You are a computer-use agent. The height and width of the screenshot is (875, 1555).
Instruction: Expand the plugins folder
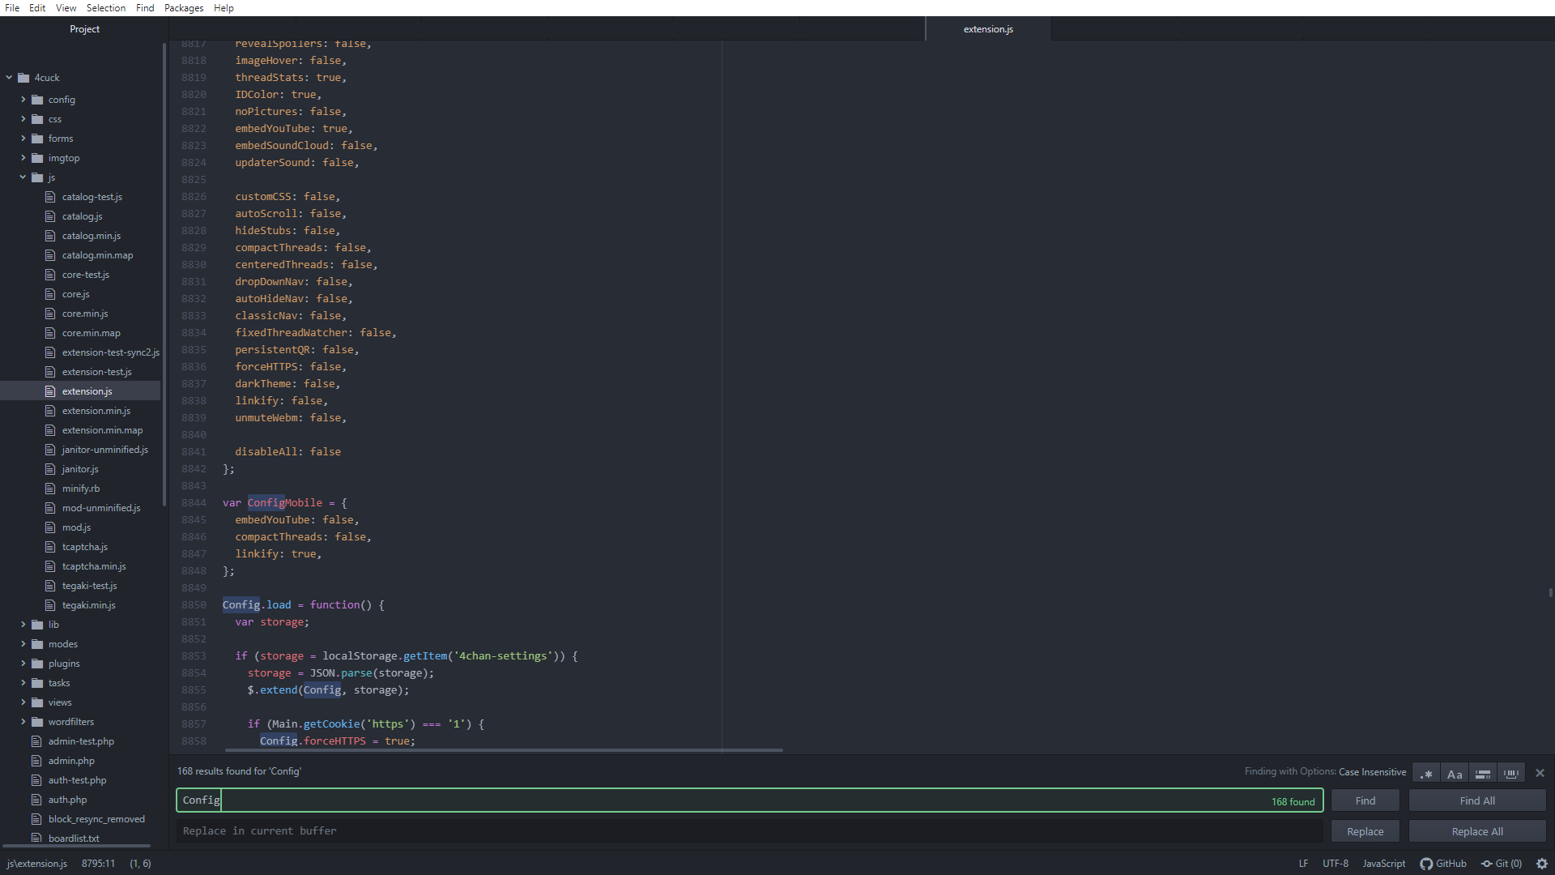[x=23, y=664]
